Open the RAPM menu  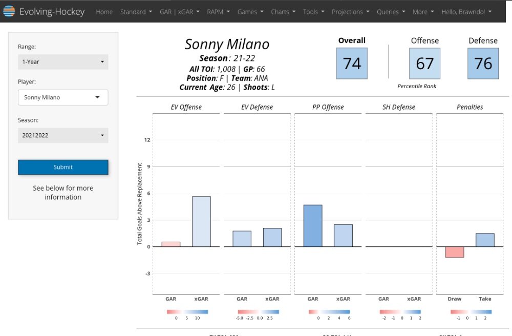click(x=219, y=12)
